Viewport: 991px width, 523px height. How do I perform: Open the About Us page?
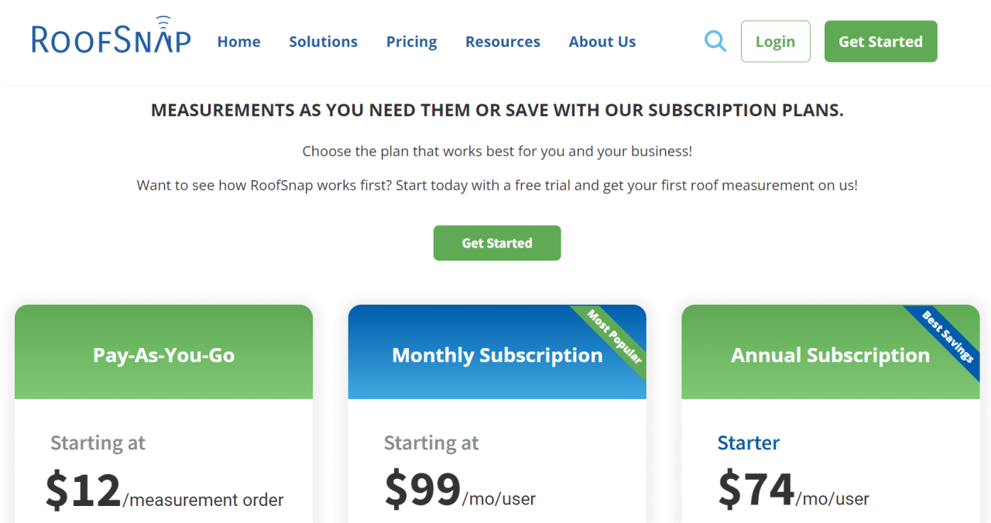(602, 41)
